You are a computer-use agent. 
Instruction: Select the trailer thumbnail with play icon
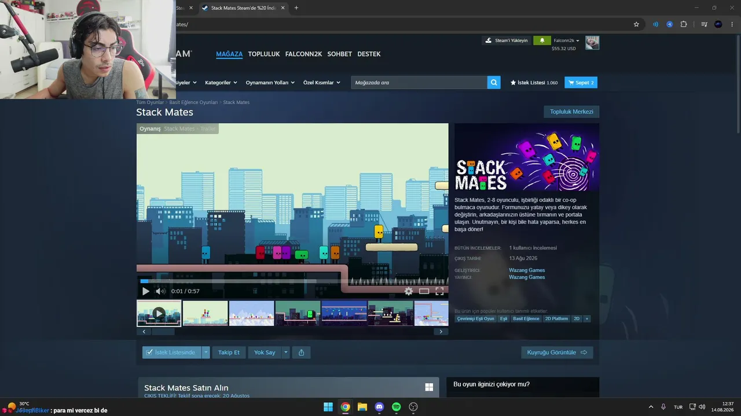tap(159, 313)
